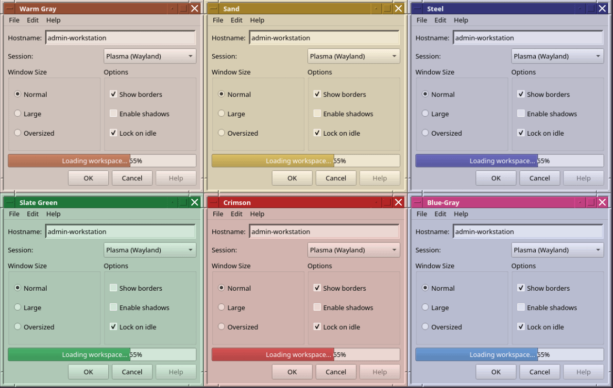This screenshot has width=613, height=388.
Task: Click the Hostname field in the Steel dialog
Action: 527,37
